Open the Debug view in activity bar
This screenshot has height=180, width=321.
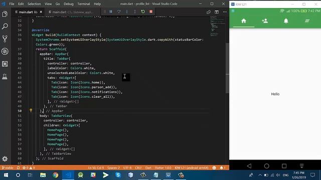(5, 51)
